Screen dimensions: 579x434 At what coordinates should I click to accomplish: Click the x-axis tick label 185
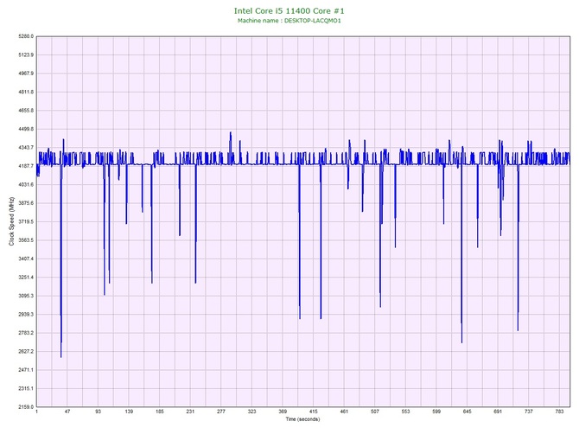tap(160, 412)
